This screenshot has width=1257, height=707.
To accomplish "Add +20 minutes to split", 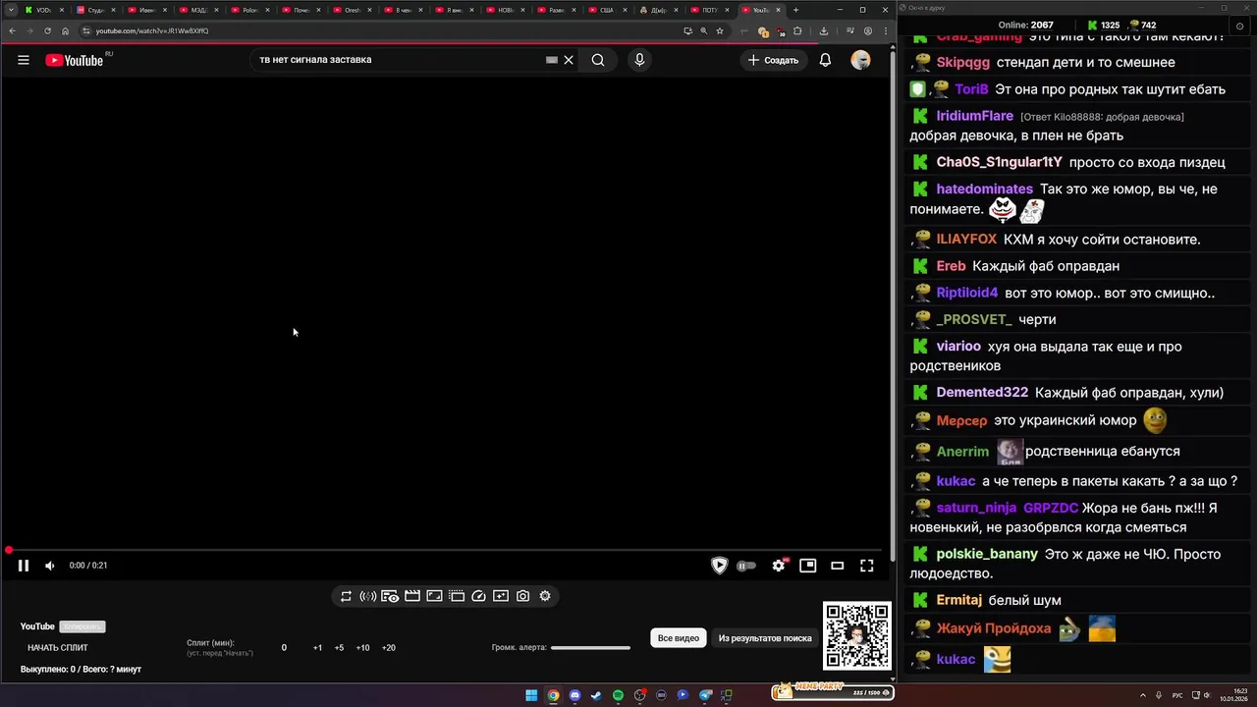I will coord(389,648).
